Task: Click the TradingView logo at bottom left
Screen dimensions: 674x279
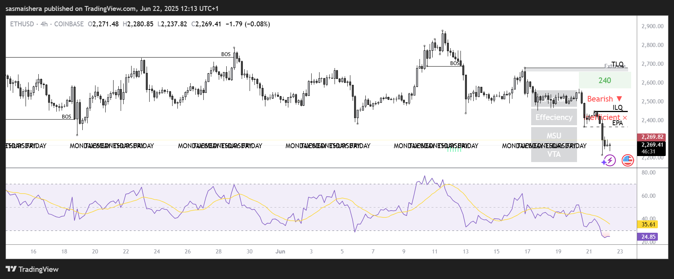Action: (x=32, y=269)
